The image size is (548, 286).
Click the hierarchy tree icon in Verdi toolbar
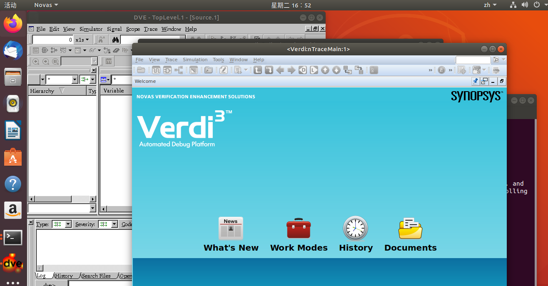click(x=179, y=70)
